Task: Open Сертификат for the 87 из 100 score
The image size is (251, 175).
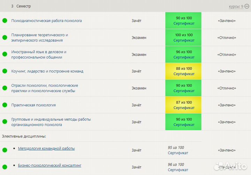Action: pos(184,108)
